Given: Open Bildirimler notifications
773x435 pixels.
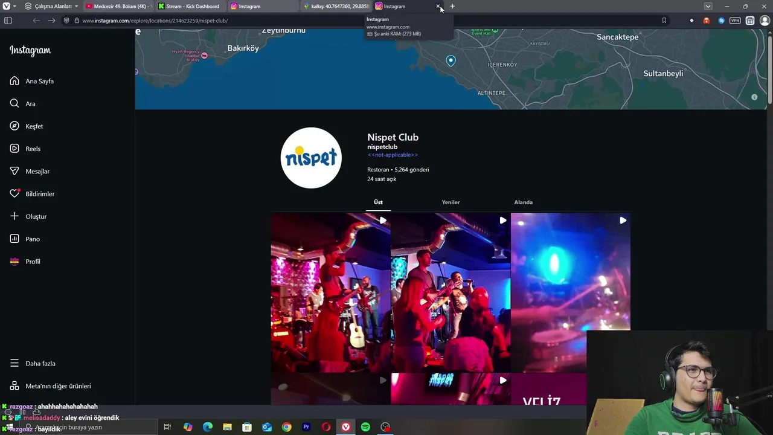Looking at the screenshot, I should pyautogui.click(x=32, y=194).
